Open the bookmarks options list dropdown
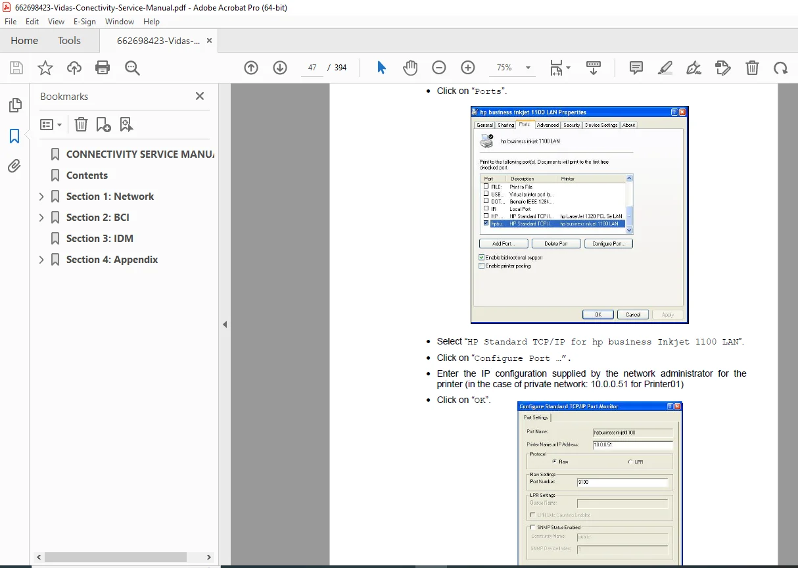 51,124
